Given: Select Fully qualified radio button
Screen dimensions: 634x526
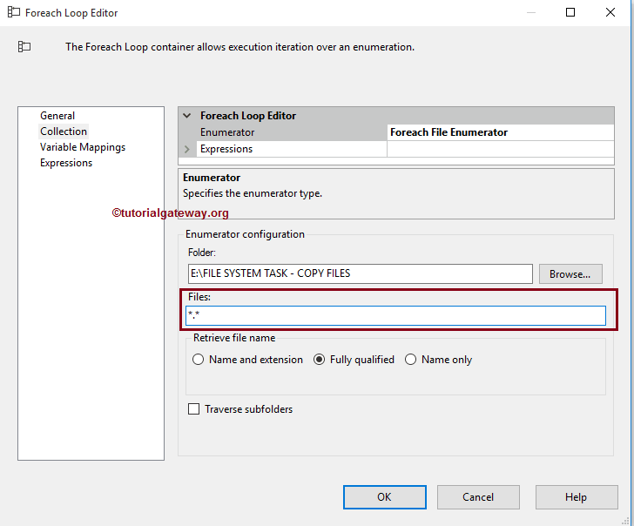Looking at the screenshot, I should click(319, 360).
